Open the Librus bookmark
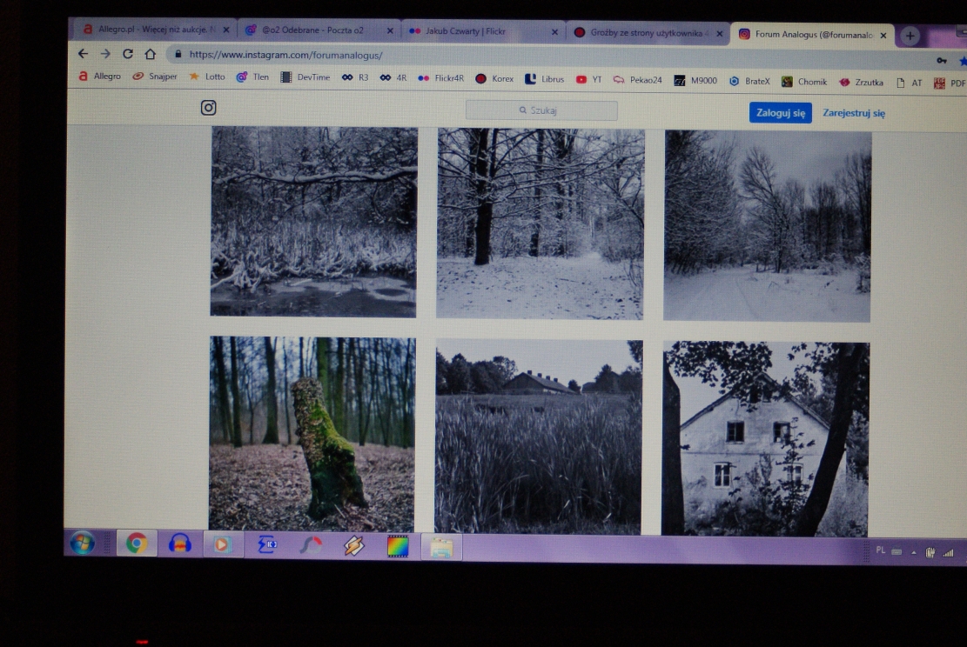 [x=544, y=79]
